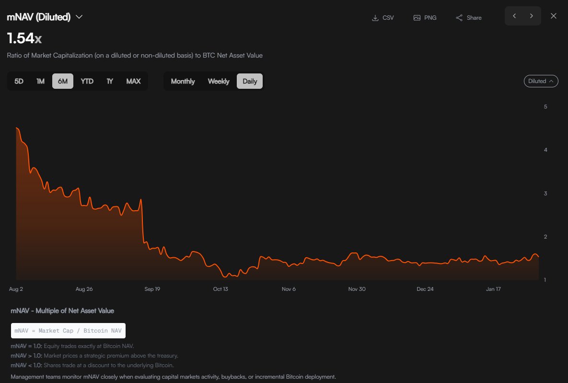Screen dimensions: 568x383
Task: Click the Aug 26 x-axis label
Action: tap(84, 289)
